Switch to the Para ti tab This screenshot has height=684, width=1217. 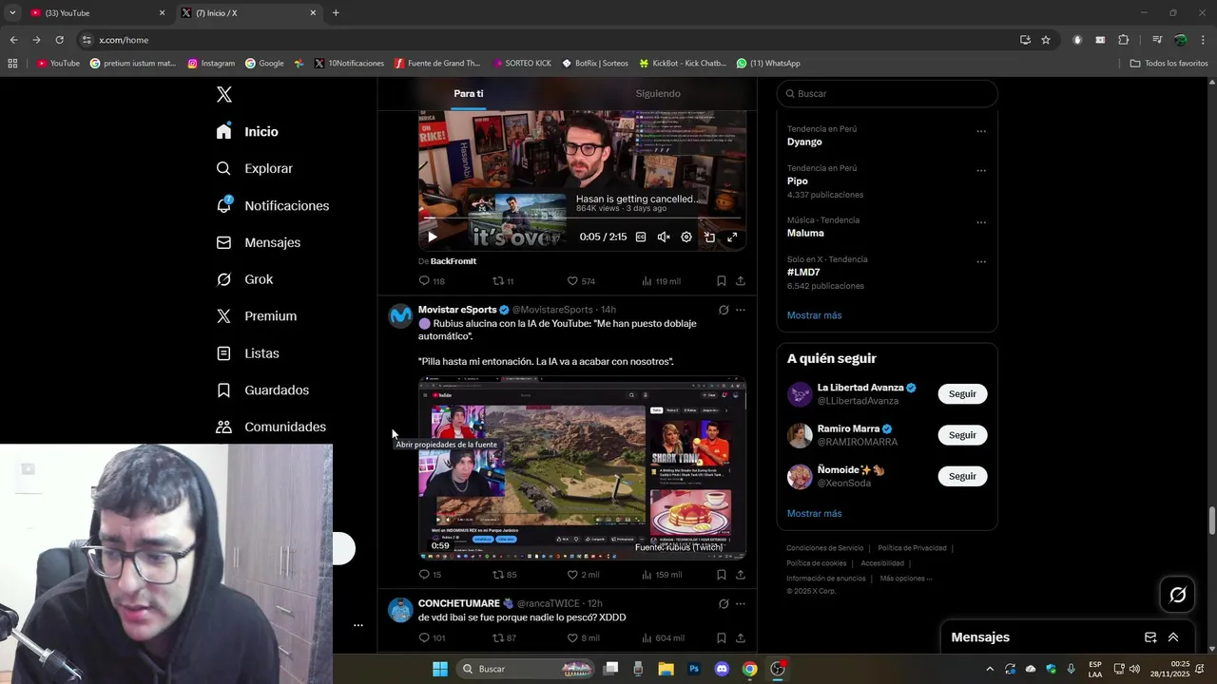(x=468, y=93)
